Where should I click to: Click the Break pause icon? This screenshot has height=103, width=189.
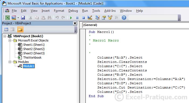(77, 18)
